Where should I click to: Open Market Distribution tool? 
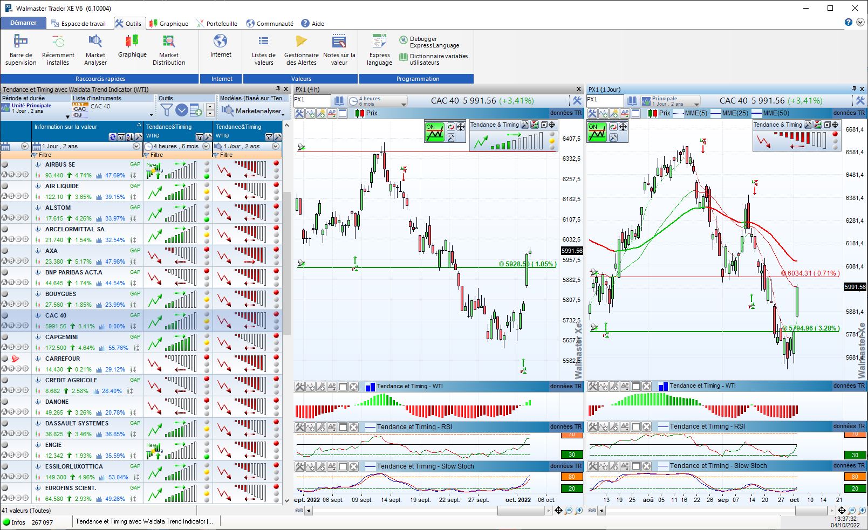click(169, 50)
